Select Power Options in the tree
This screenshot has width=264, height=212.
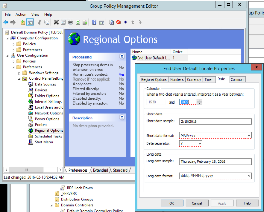click(x=47, y=119)
